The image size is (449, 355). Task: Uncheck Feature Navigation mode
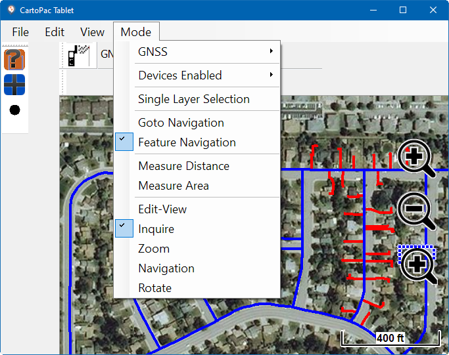pos(187,142)
